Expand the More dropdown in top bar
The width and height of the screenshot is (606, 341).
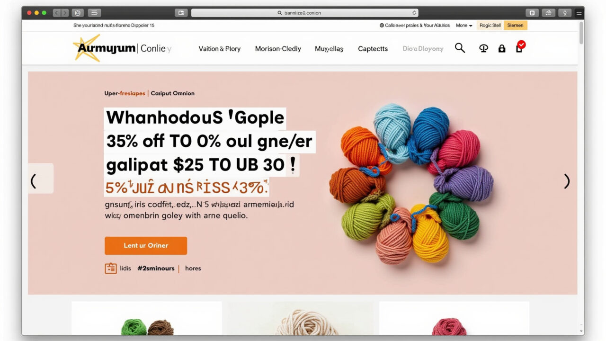(x=464, y=26)
